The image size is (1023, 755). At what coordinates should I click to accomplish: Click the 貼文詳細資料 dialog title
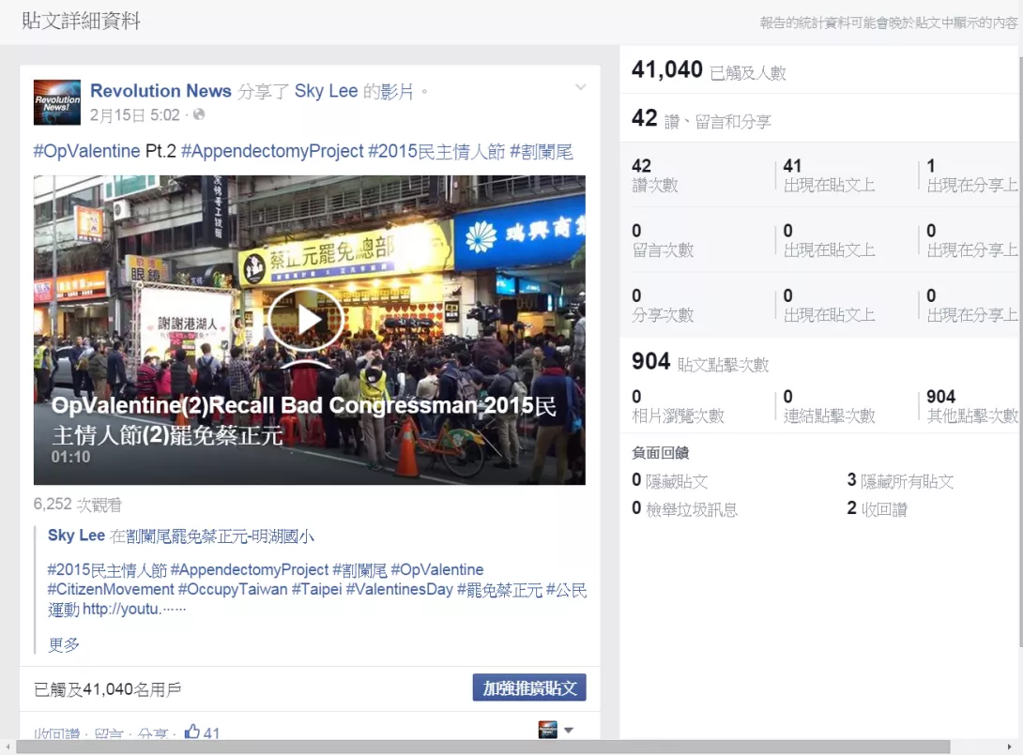click(81, 21)
